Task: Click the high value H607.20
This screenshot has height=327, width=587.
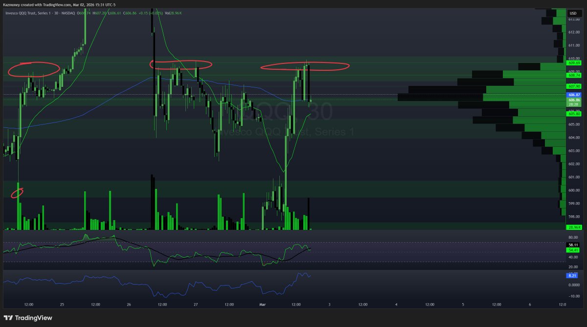Action: tap(99, 13)
